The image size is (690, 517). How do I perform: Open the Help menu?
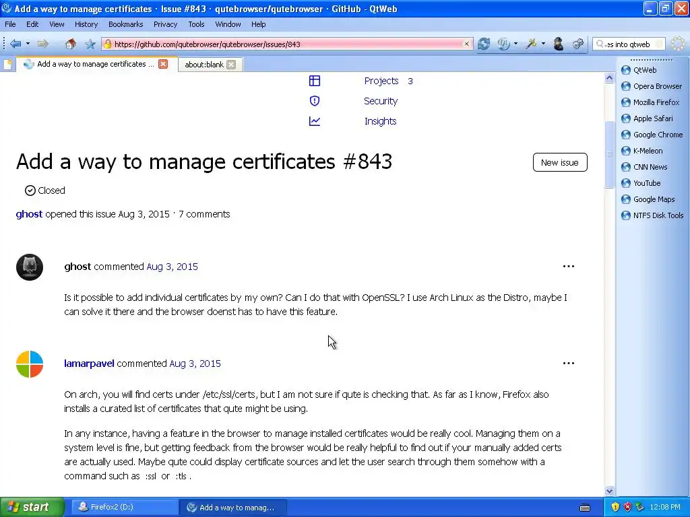pos(258,24)
